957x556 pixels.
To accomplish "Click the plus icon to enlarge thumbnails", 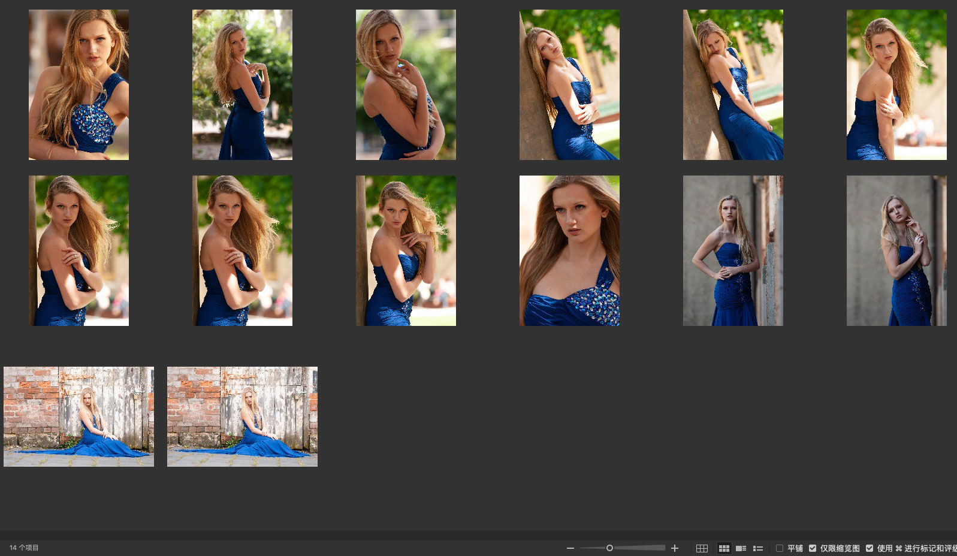I will (675, 548).
